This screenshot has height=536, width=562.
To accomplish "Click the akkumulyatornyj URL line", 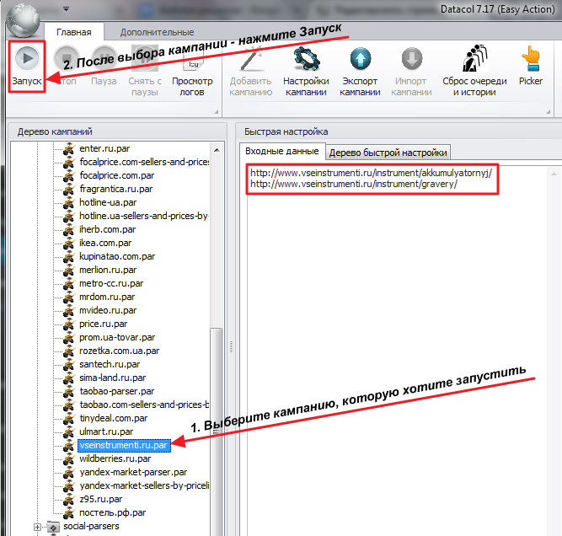I will click(371, 173).
